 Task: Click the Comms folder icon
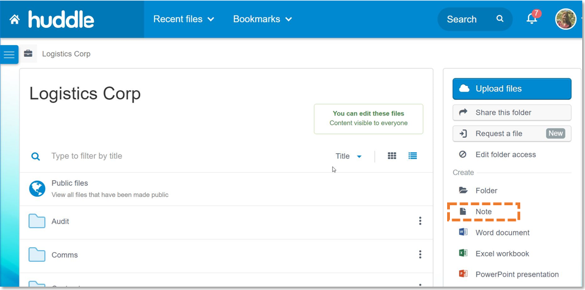point(37,255)
